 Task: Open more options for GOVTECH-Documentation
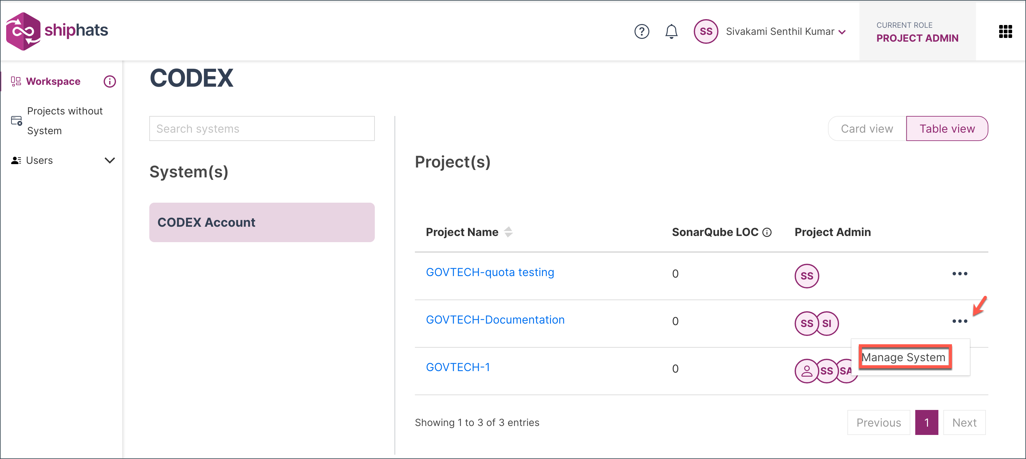click(959, 321)
